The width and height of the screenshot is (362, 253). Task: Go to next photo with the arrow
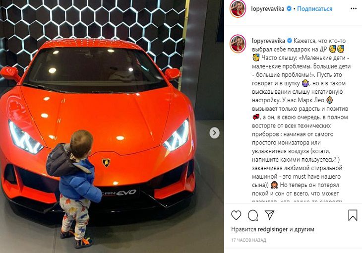click(215, 133)
